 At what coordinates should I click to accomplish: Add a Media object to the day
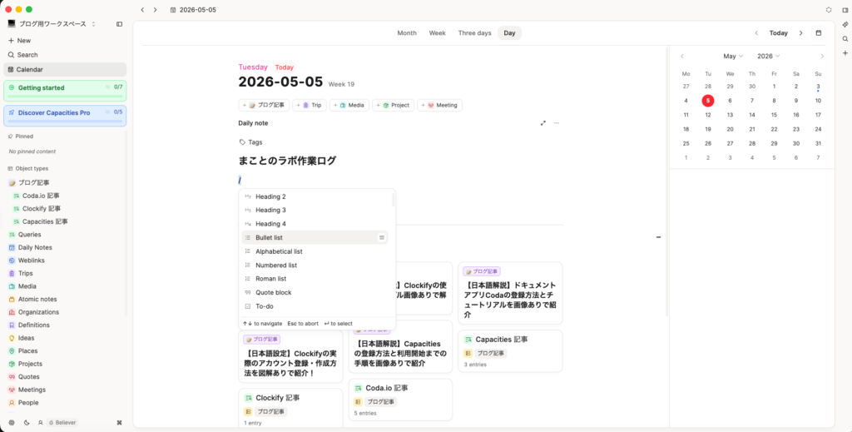click(349, 105)
